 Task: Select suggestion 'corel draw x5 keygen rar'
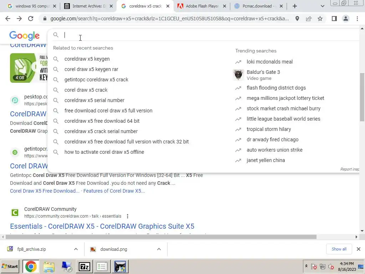pos(91,69)
